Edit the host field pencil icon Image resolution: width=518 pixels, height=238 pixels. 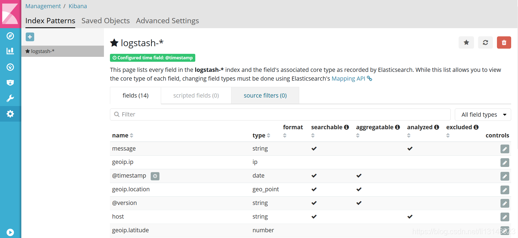point(505,217)
